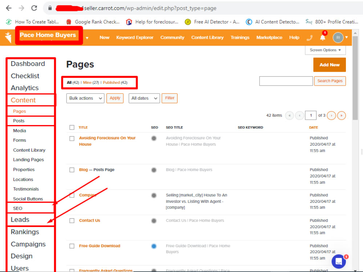The width and height of the screenshot is (363, 272).
Task: Go to first page of results
Action: 289,115
